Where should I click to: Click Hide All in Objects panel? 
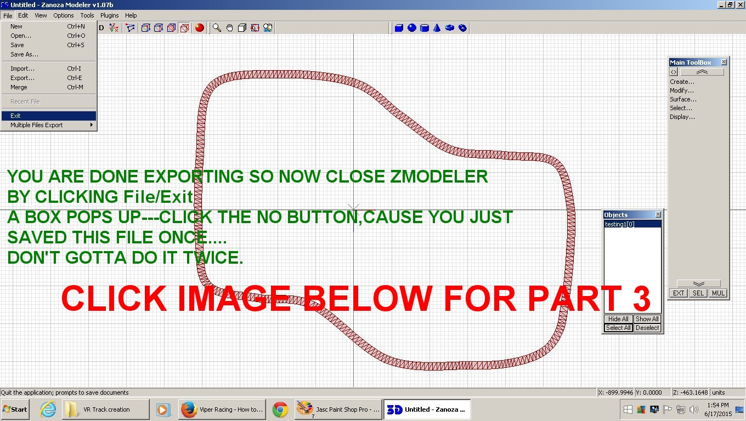pyautogui.click(x=618, y=319)
